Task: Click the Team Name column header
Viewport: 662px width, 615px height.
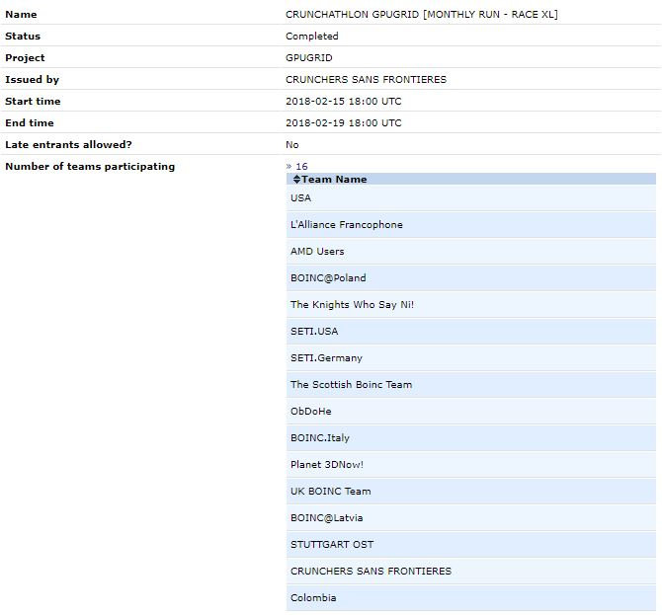Action: [471, 180]
